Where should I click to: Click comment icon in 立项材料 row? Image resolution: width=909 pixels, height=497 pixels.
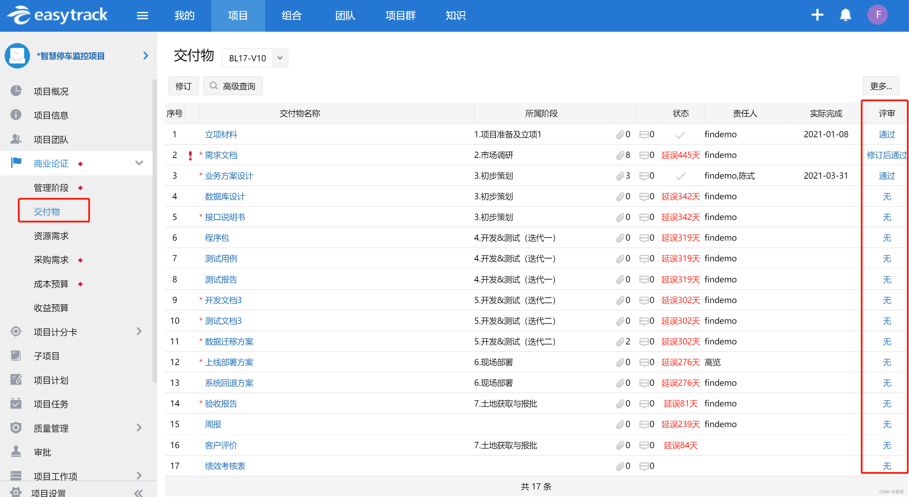(x=644, y=135)
